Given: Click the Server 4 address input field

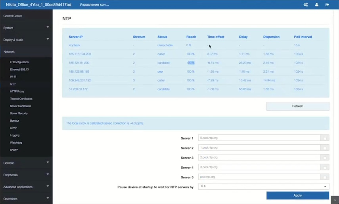Looking at the screenshot, I should click(x=259, y=167).
